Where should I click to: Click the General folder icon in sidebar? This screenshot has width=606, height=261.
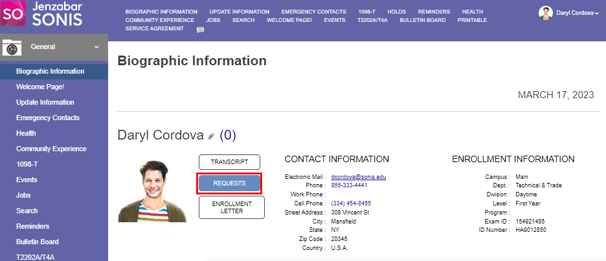pos(12,47)
